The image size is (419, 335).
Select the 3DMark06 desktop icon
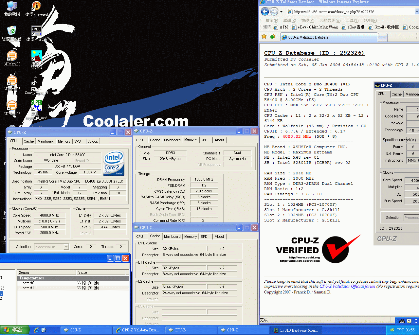[x=12, y=108]
